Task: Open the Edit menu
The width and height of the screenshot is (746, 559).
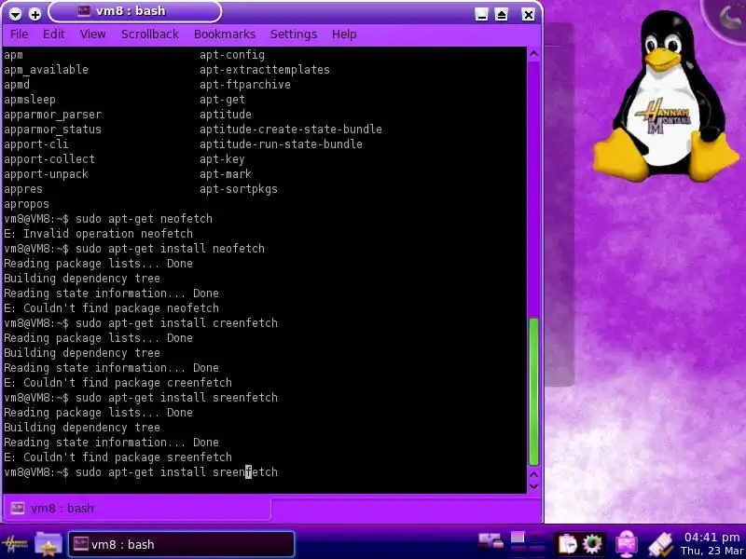Action: tap(53, 34)
